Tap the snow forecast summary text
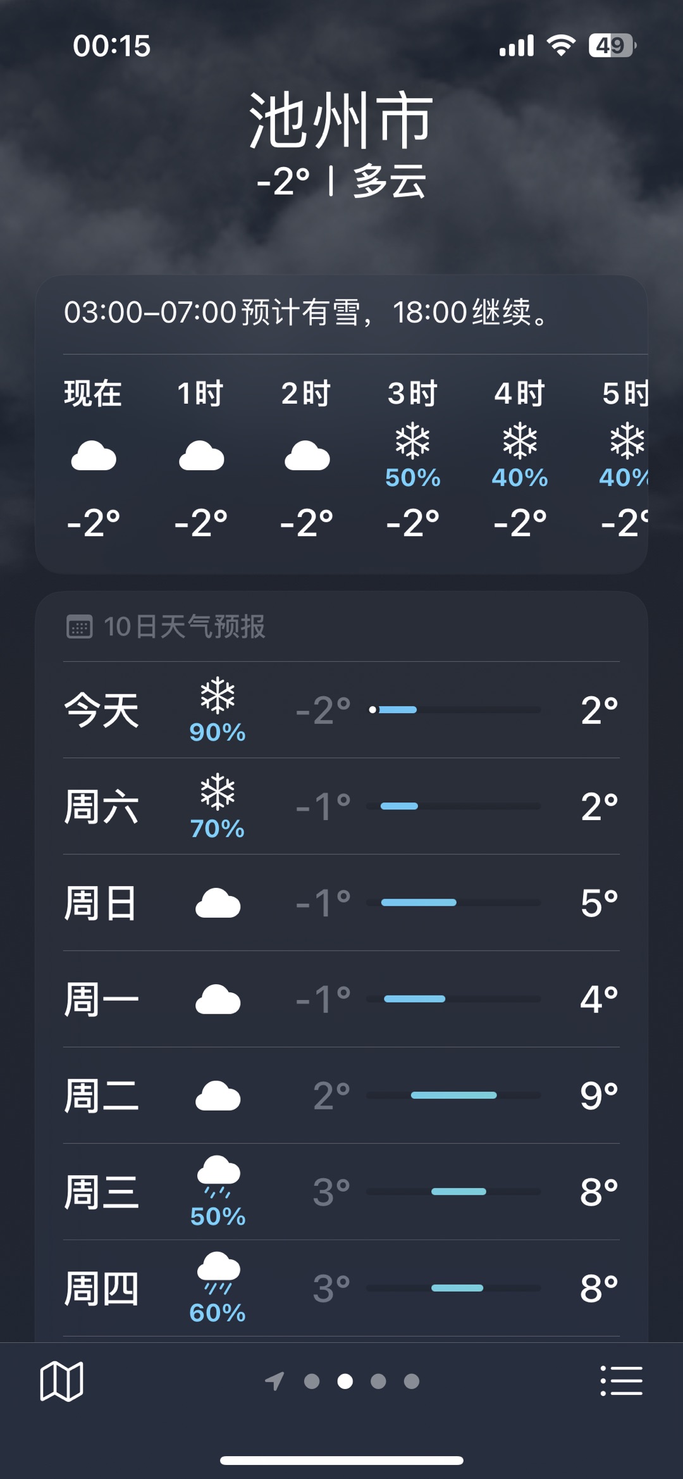The width and height of the screenshot is (683, 1479). pos(307,312)
